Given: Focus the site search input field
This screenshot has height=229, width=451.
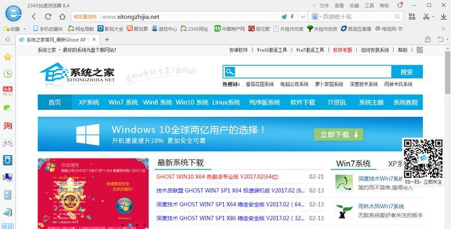Looking at the screenshot, I should pyautogui.click(x=313, y=72).
